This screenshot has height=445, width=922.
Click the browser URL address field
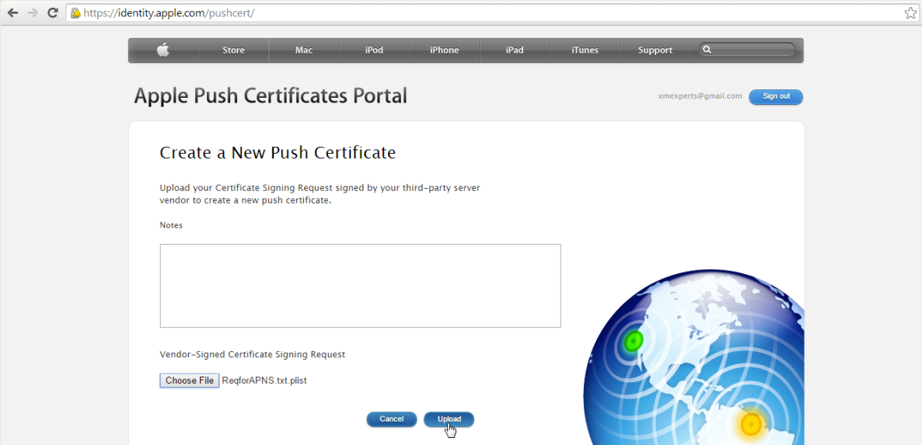[466, 13]
